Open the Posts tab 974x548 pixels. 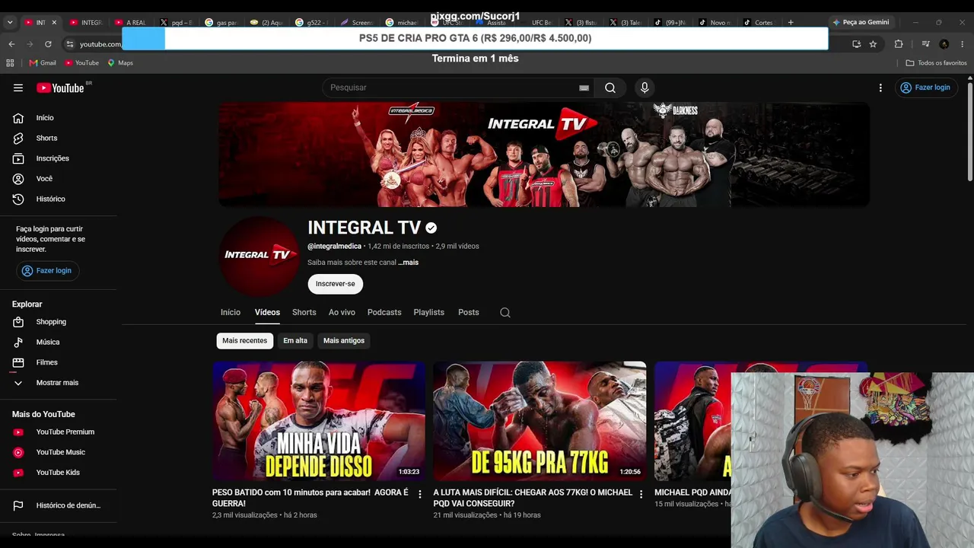click(469, 312)
